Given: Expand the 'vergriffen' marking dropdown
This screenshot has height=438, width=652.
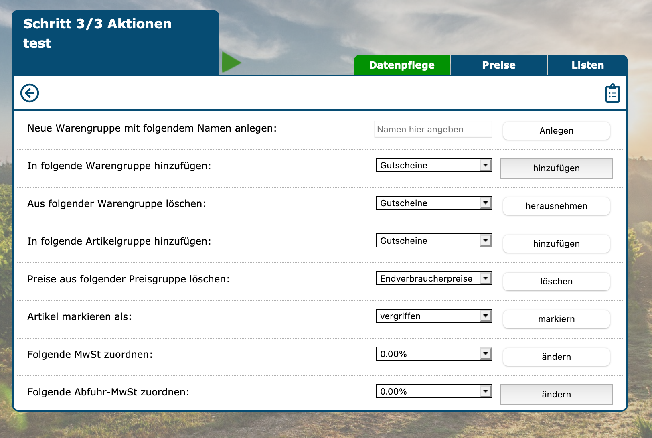Looking at the screenshot, I should (x=434, y=316).
